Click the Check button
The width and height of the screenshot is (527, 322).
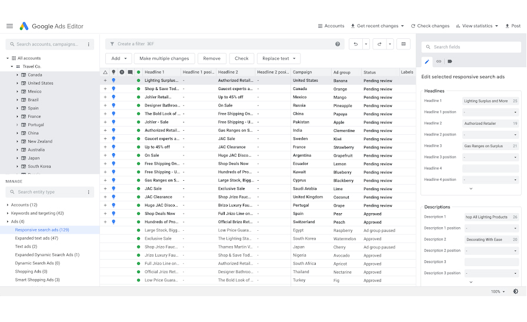click(241, 58)
